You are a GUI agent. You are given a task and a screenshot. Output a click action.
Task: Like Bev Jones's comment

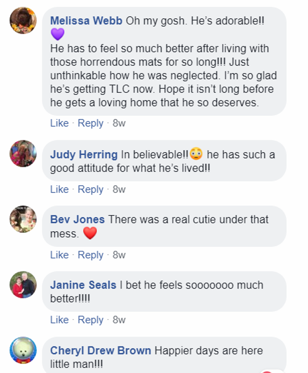click(59, 255)
